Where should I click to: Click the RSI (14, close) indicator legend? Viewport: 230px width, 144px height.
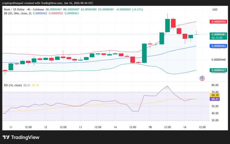tap(13, 85)
